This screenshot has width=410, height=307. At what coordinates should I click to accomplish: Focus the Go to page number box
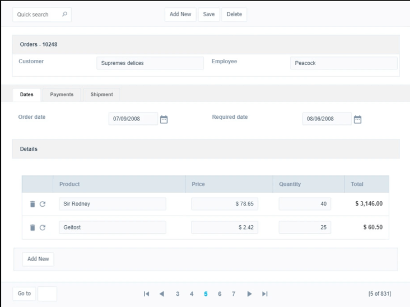[47, 294]
